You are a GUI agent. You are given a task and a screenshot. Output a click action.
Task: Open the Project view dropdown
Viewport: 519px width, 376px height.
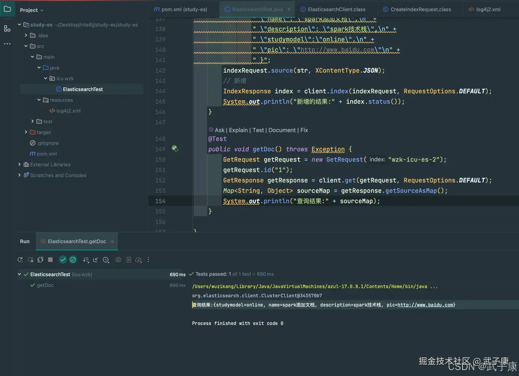(x=32, y=10)
